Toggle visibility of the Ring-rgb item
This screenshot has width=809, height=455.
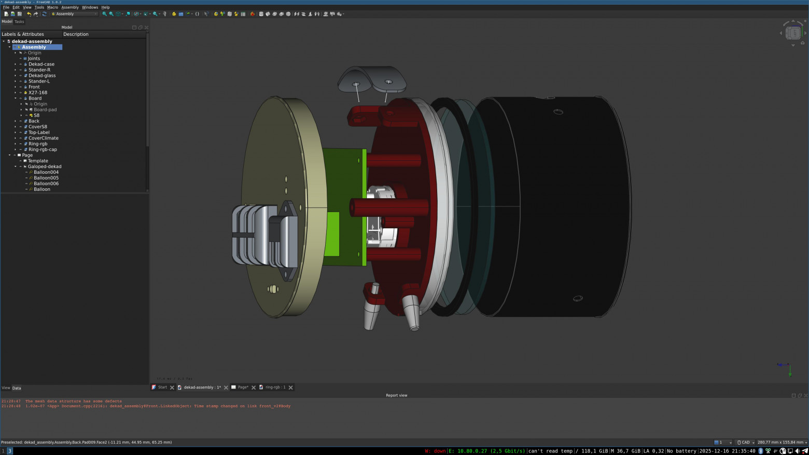[x=21, y=144]
